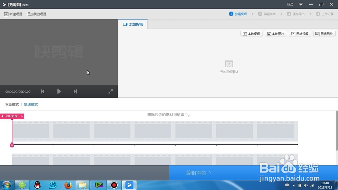The image size is (338, 190).
Task: Jump to next frame in preview
Action: pyautogui.click(x=75, y=91)
